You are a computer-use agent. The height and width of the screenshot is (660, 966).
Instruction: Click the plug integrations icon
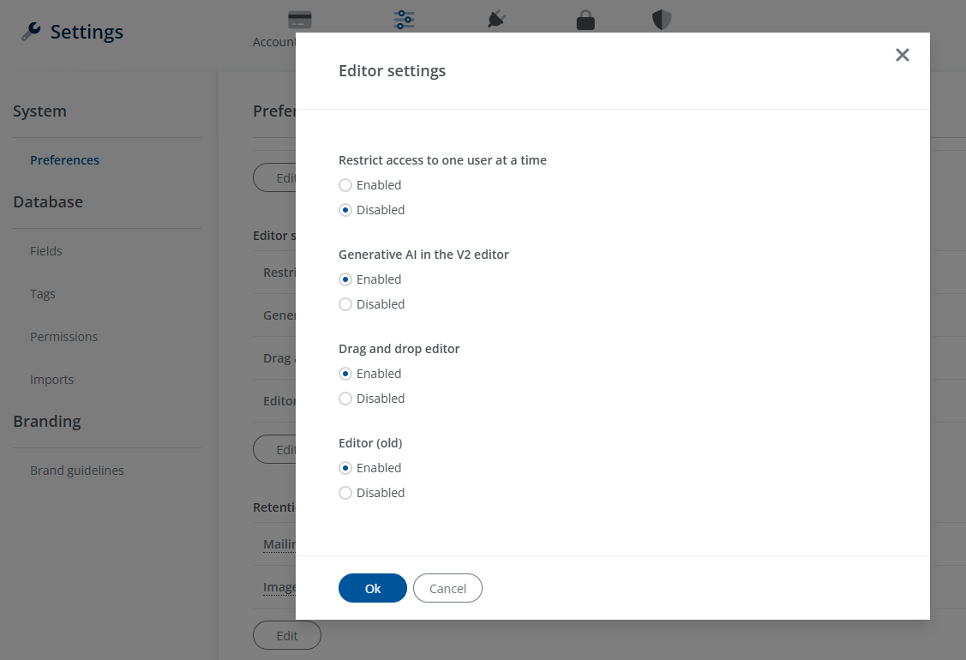tap(496, 21)
